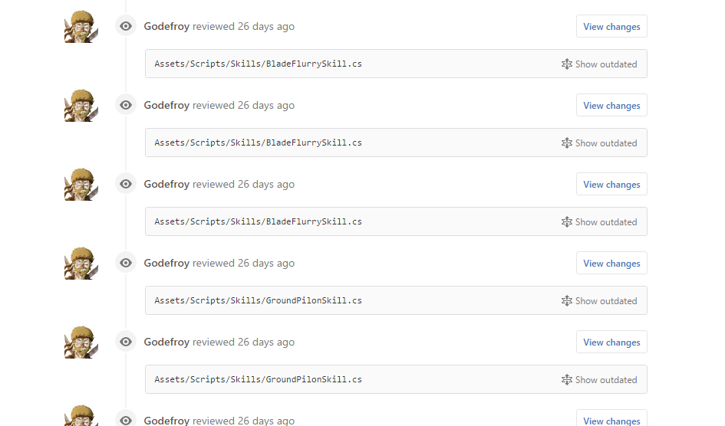View changes on the fifth review entry
The height and width of the screenshot is (426, 725).
pyautogui.click(x=611, y=342)
